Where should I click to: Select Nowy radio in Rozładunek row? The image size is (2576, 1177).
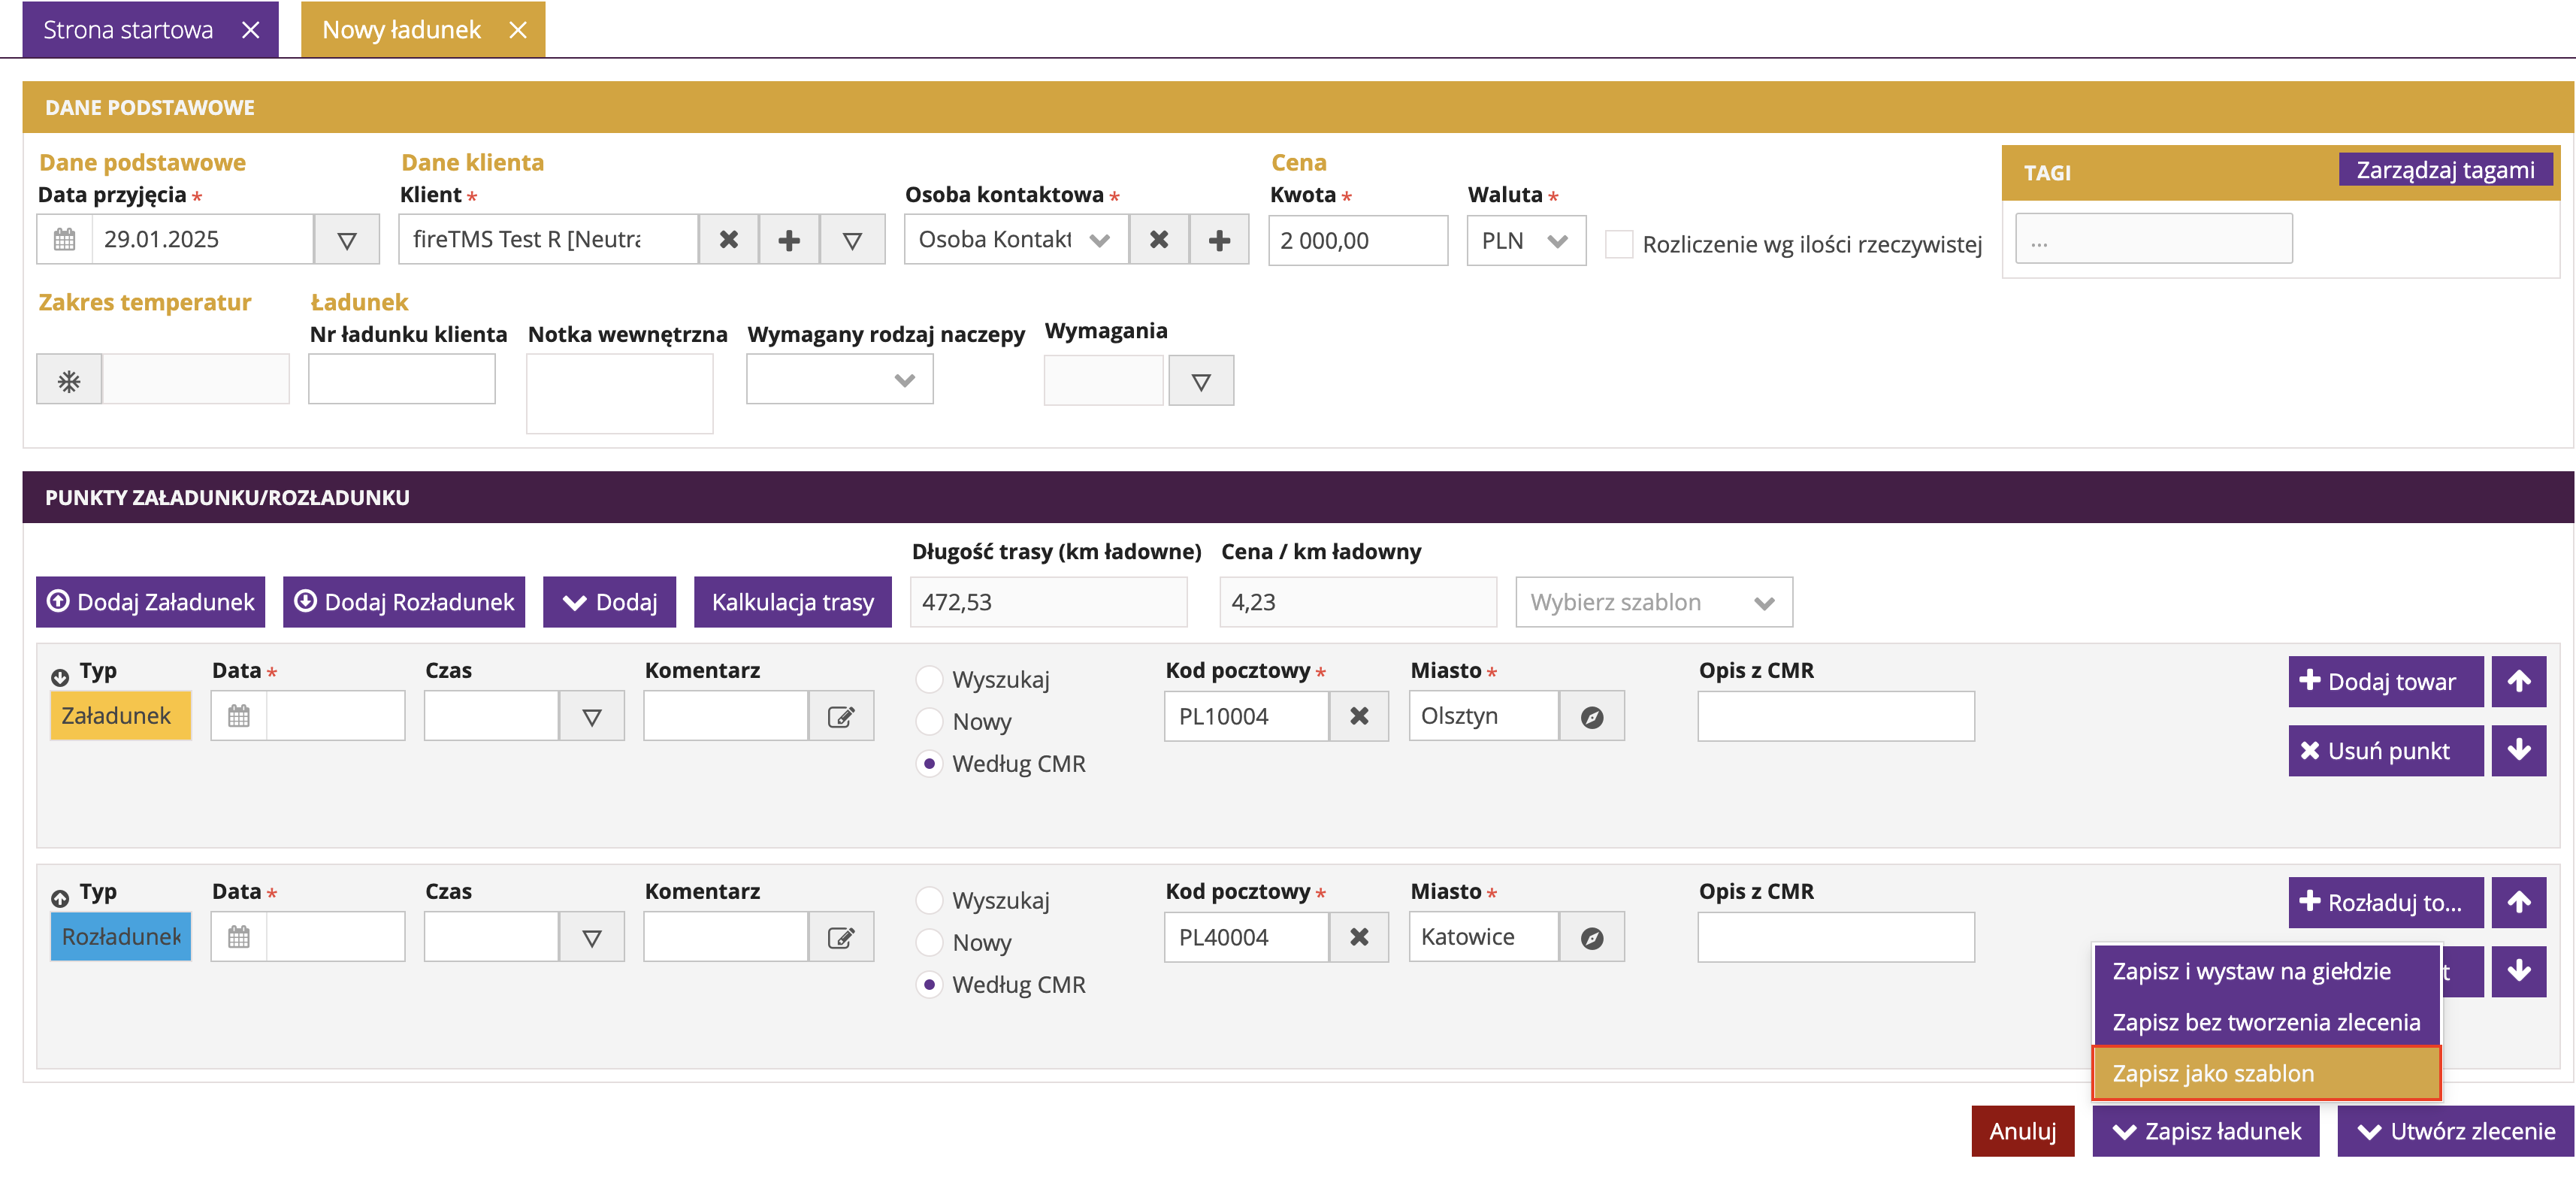click(x=930, y=943)
